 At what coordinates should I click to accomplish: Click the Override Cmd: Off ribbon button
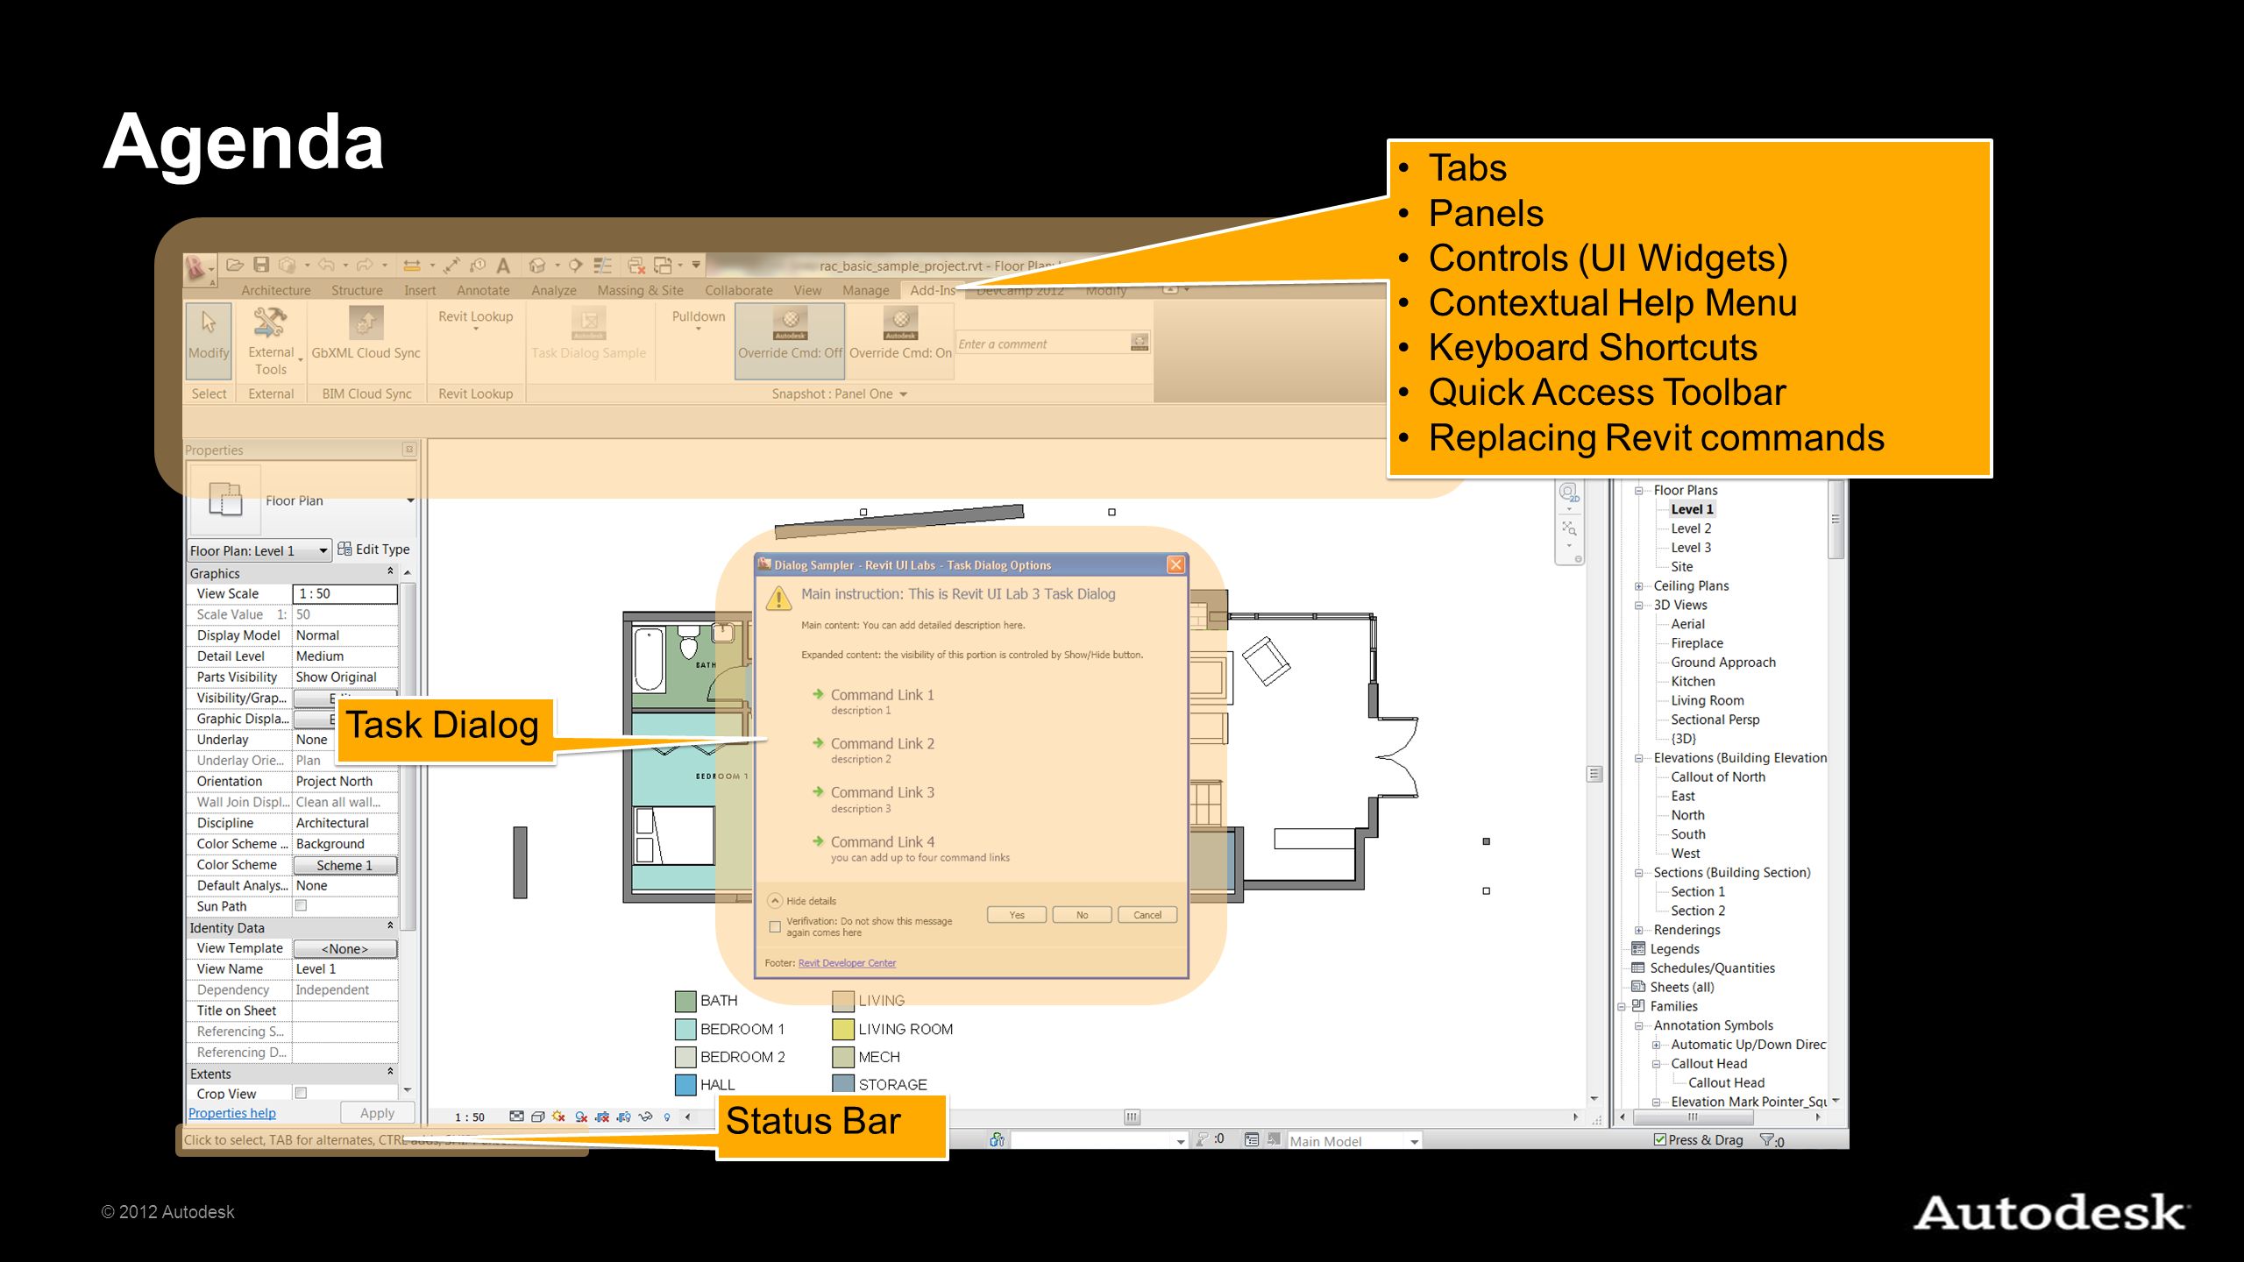(x=790, y=341)
